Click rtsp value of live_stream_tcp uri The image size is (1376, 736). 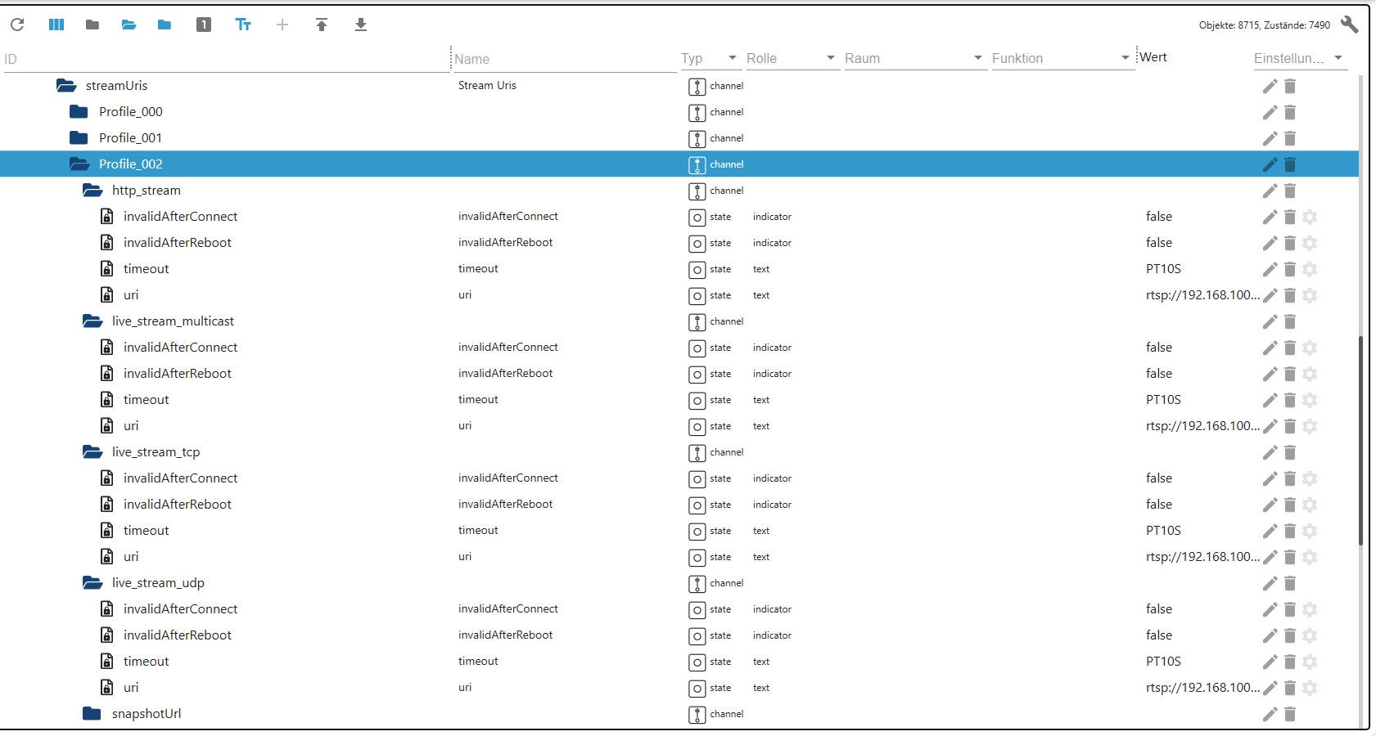pos(1202,557)
